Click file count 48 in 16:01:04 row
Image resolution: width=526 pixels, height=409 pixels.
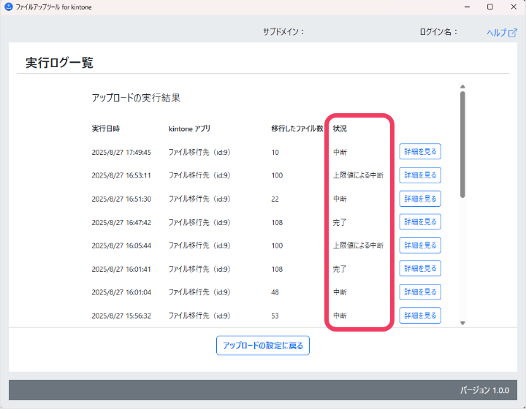(x=275, y=292)
